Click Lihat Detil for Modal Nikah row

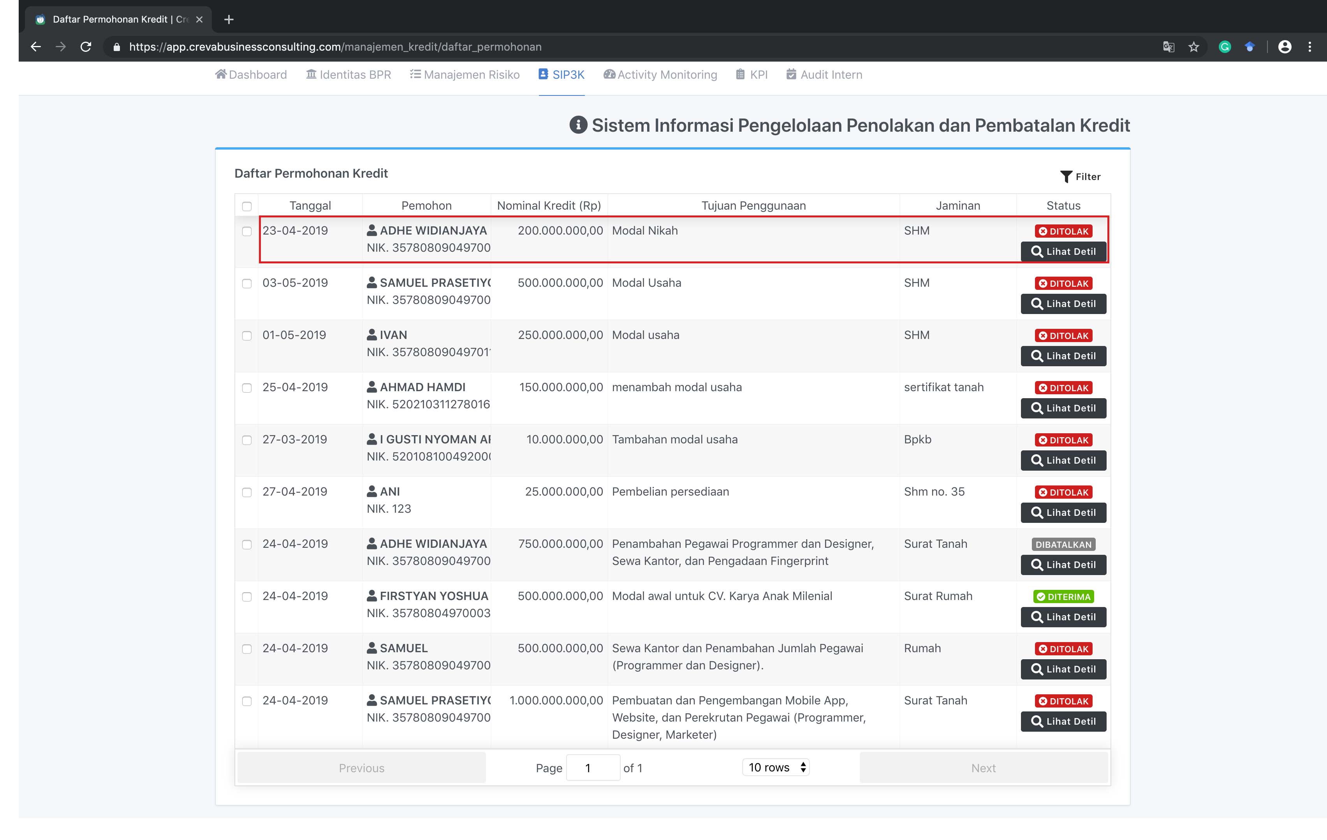coord(1063,252)
